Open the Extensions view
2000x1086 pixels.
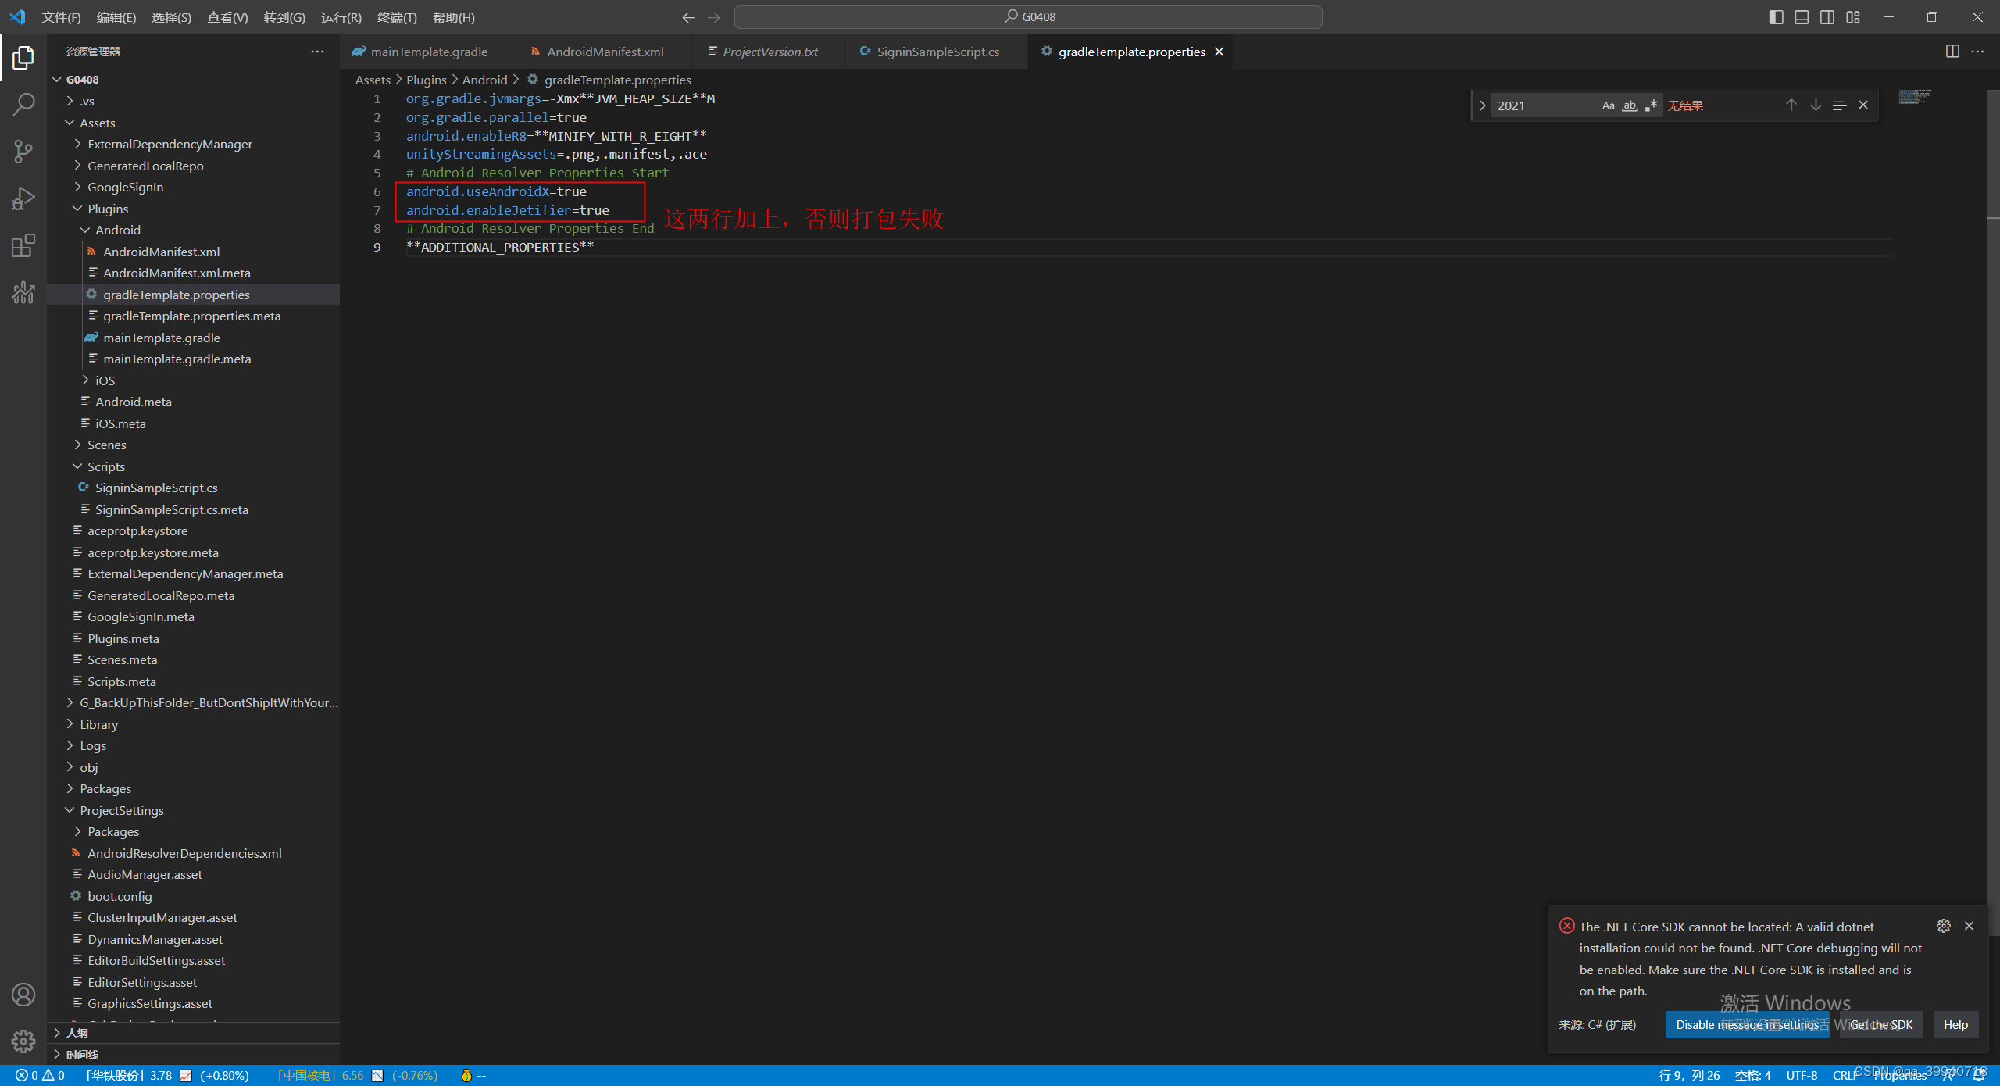(x=23, y=246)
